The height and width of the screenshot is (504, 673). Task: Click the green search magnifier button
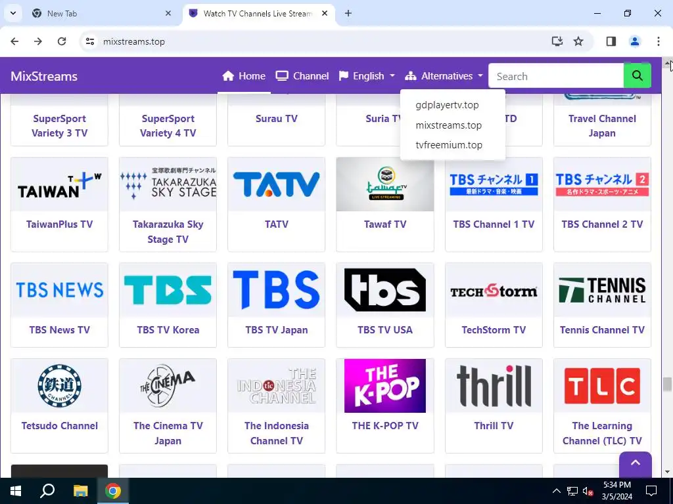tap(637, 76)
